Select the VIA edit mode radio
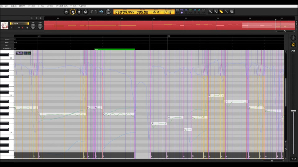This screenshot has height=167, width=298. coord(195,12)
